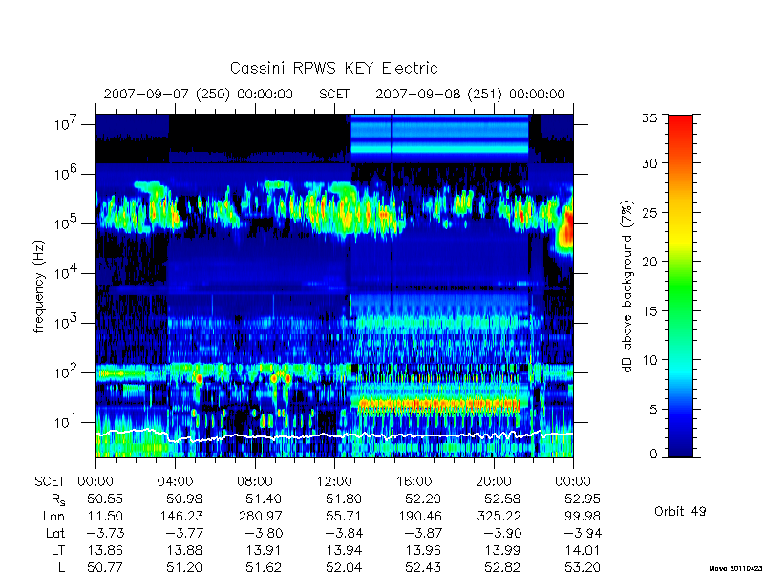Viewport: 764px width, 573px height.
Task: Click the 30 color bar tick label
Action: click(x=648, y=162)
